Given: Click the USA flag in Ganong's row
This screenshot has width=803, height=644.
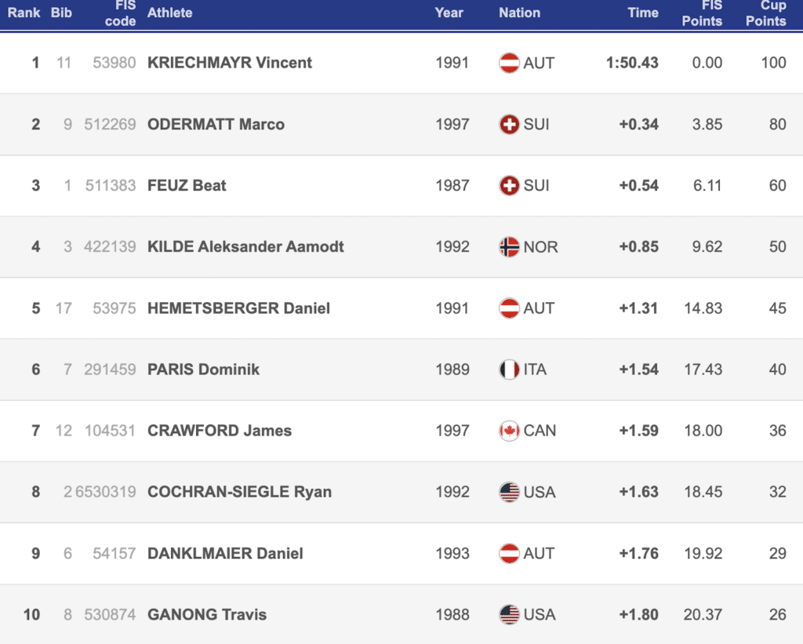Looking at the screenshot, I should coord(509,614).
